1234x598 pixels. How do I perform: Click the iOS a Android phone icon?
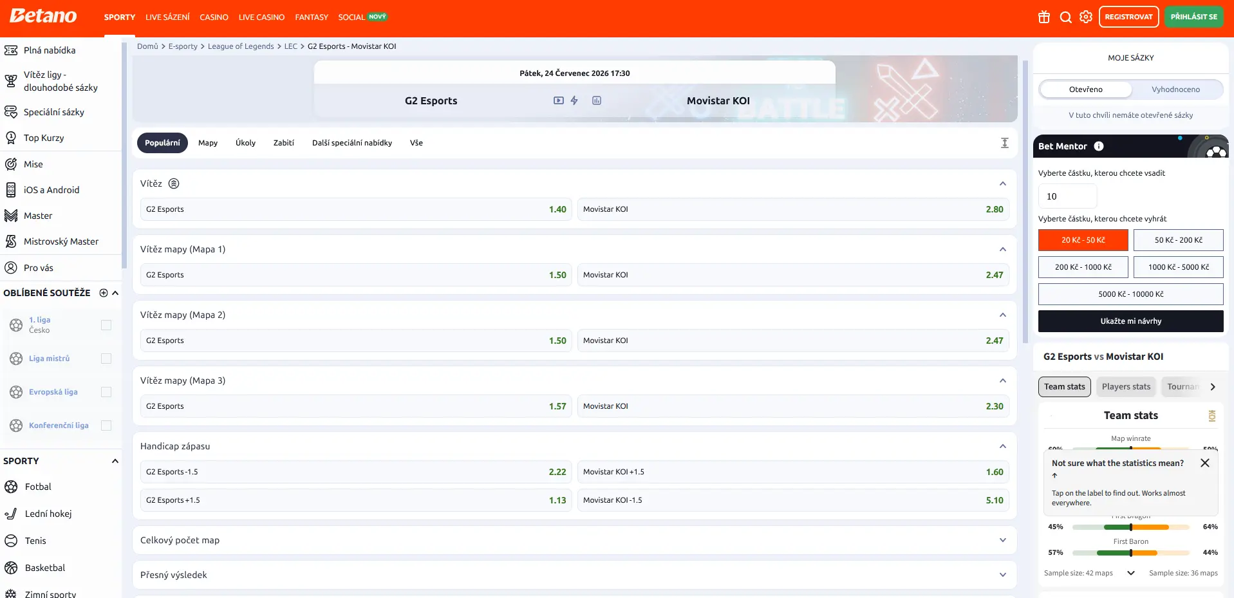coord(11,190)
